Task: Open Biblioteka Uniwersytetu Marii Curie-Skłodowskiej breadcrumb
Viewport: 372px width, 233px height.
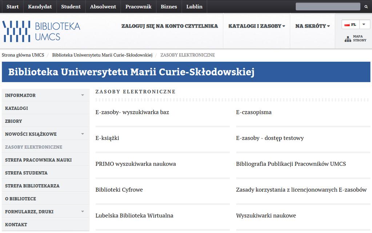Action: click(102, 55)
